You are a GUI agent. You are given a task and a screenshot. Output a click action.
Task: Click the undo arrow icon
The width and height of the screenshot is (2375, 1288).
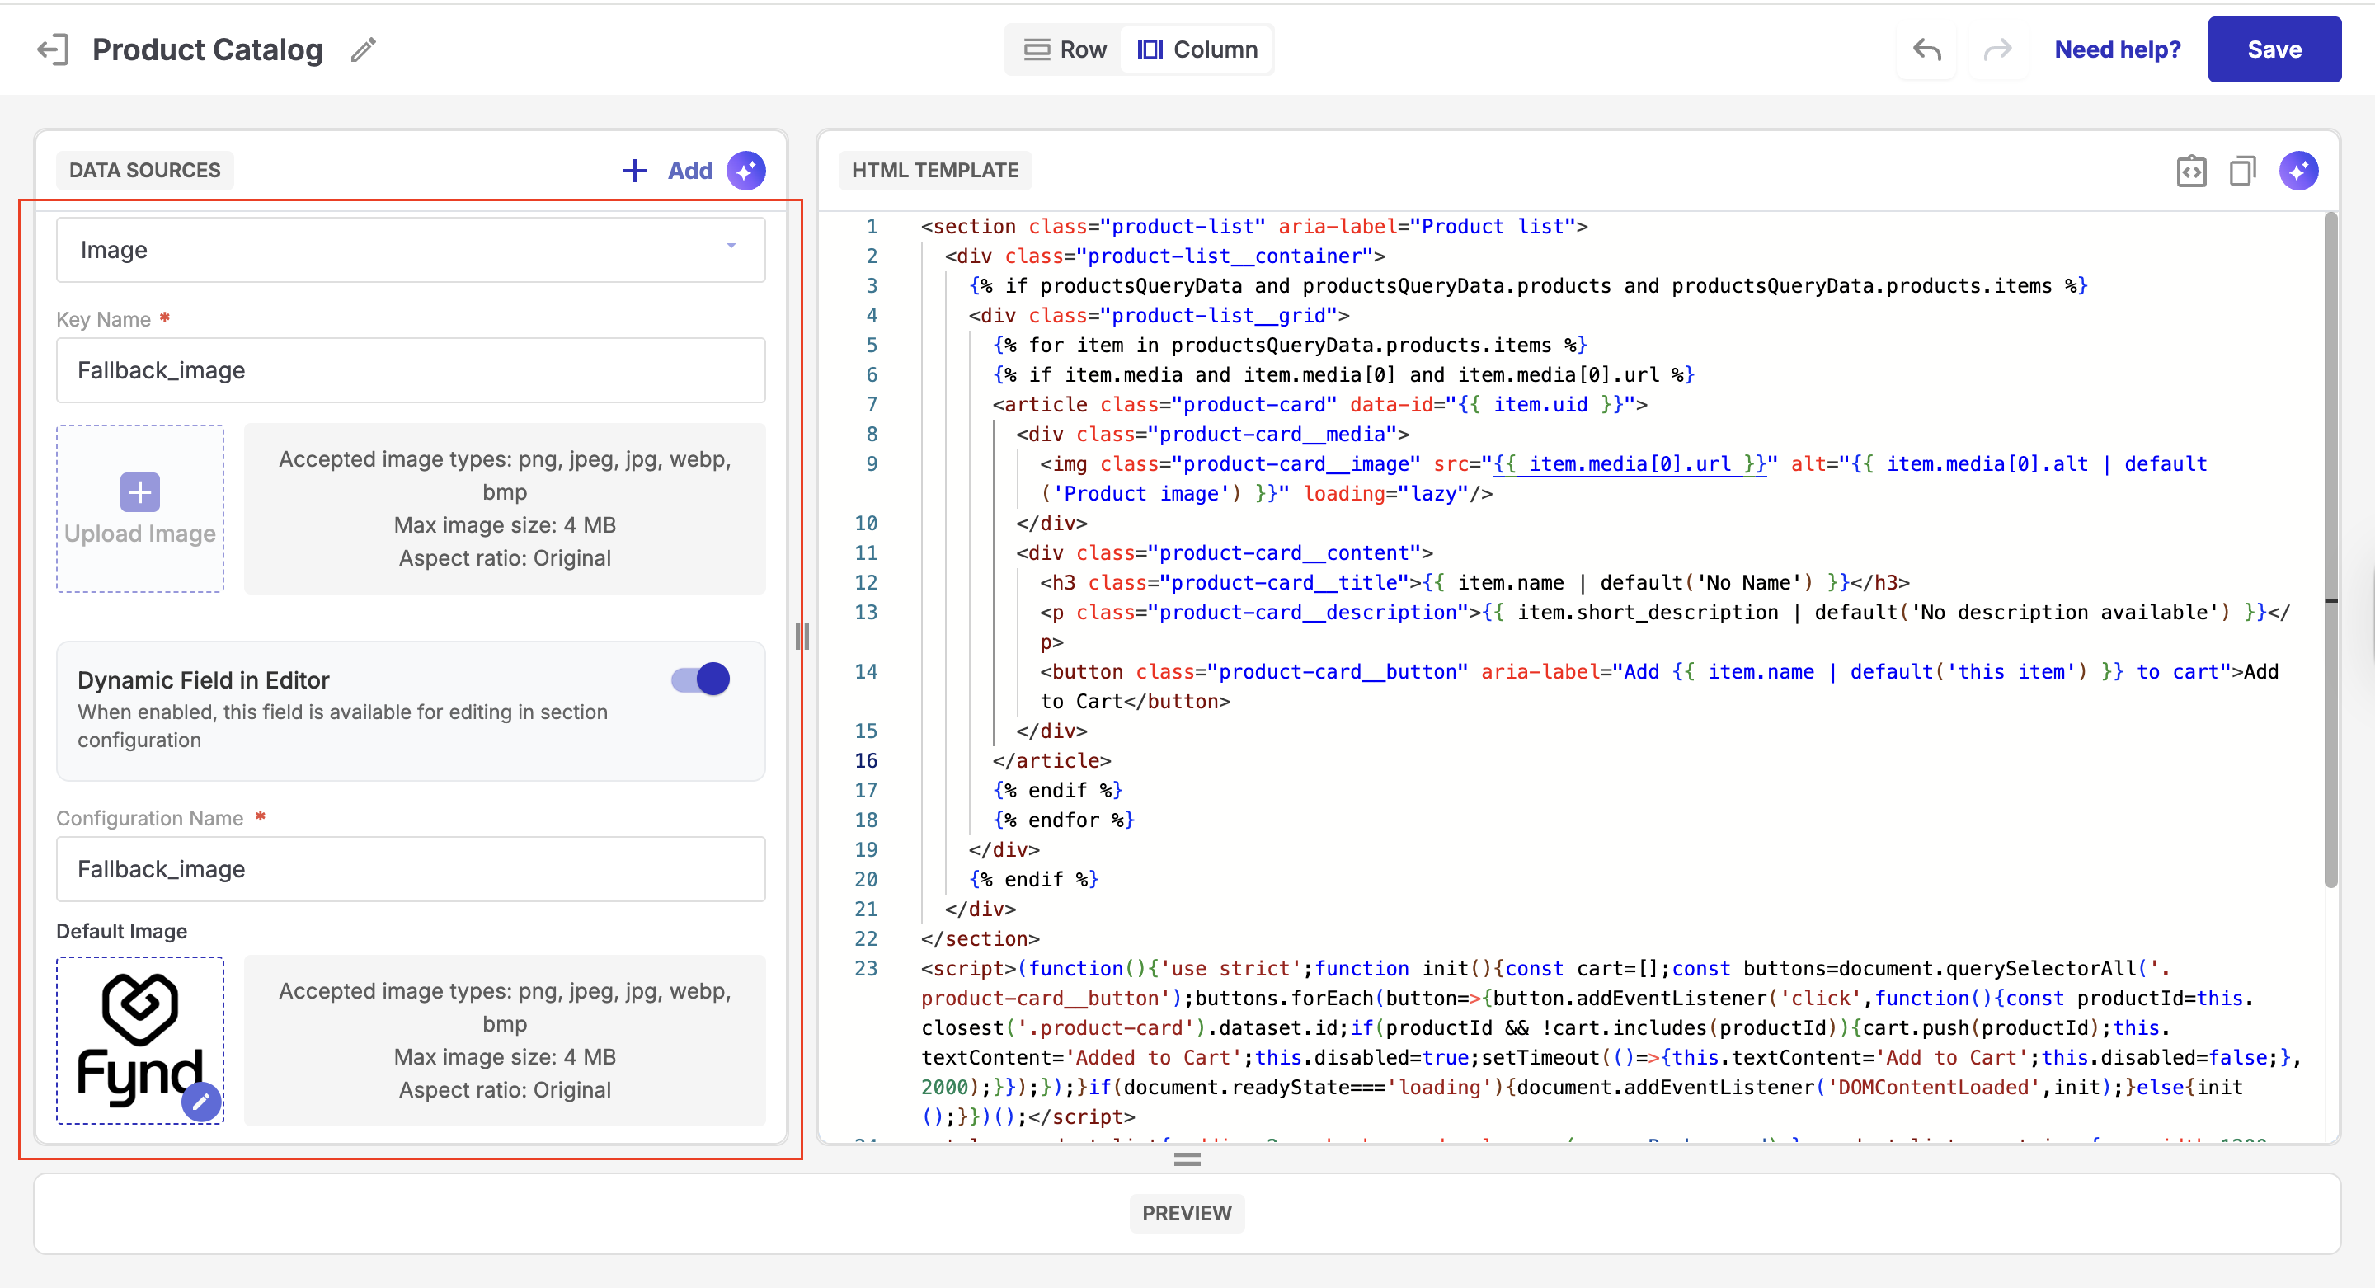pos(1926,49)
